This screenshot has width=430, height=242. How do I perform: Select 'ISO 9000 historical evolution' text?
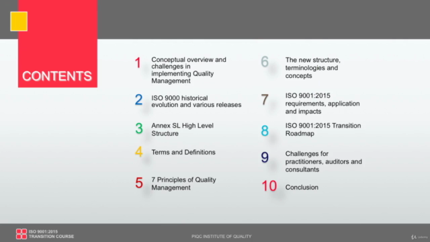coord(196,102)
